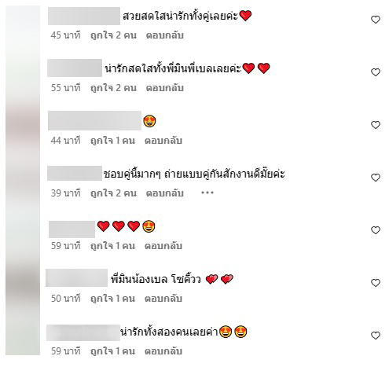Open ถูกใจ 1 คน under the 50 นาที comment

(112, 299)
